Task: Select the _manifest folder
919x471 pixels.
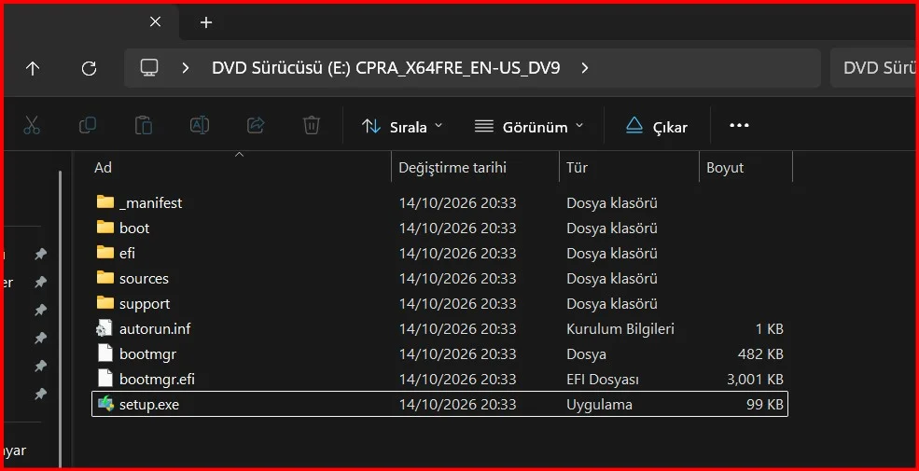Action: tap(440, 202)
